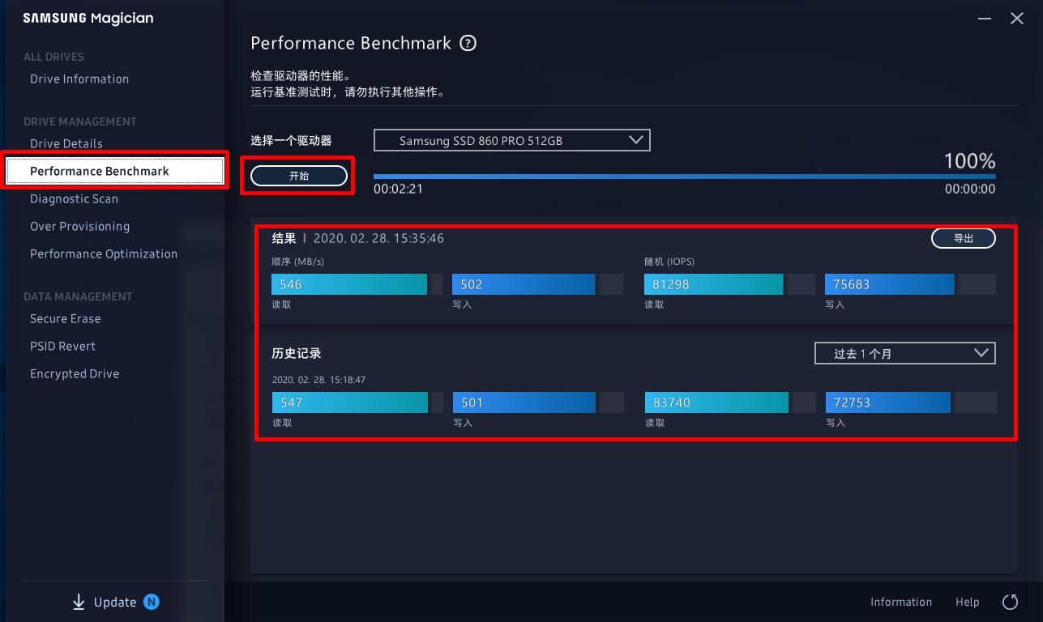1043x622 pixels.
Task: Close the Samsung Magician window
Action: coord(1017,18)
